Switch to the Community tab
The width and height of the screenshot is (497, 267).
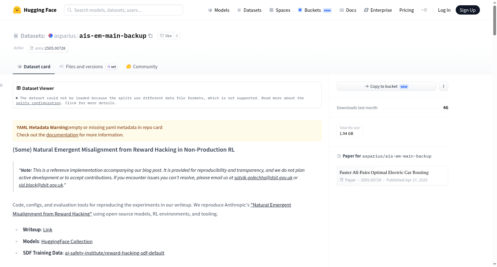[x=142, y=67]
